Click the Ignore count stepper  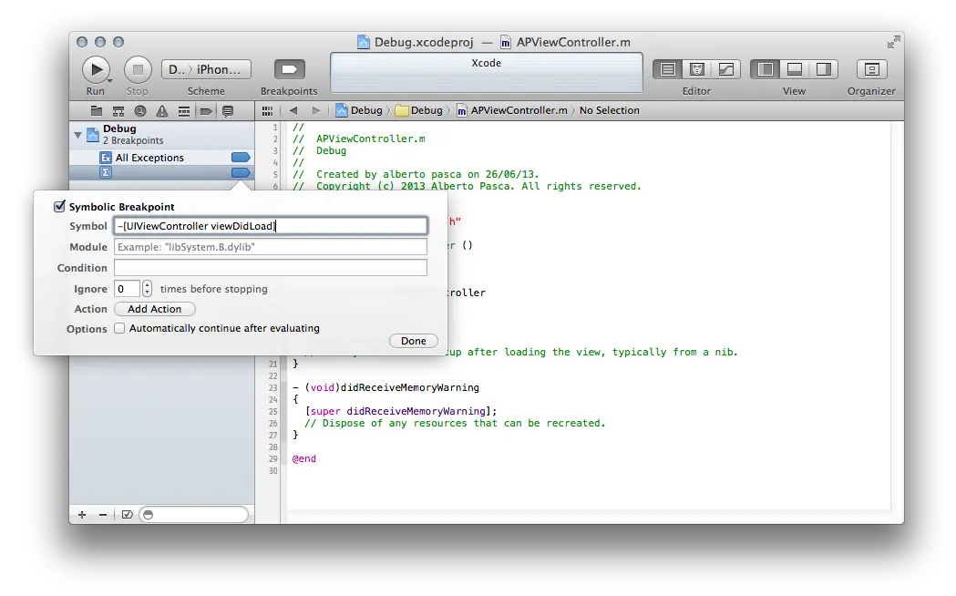point(147,289)
